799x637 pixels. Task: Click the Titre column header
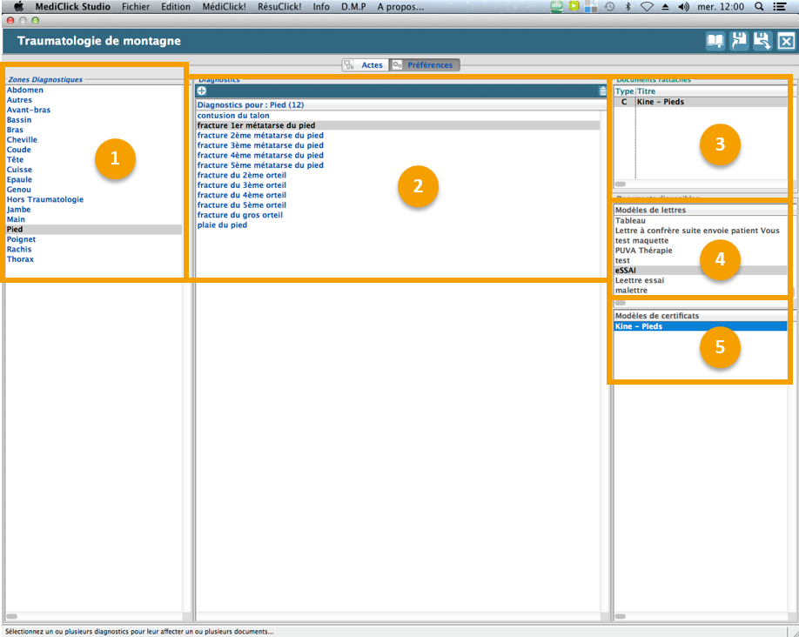pyautogui.click(x=647, y=91)
